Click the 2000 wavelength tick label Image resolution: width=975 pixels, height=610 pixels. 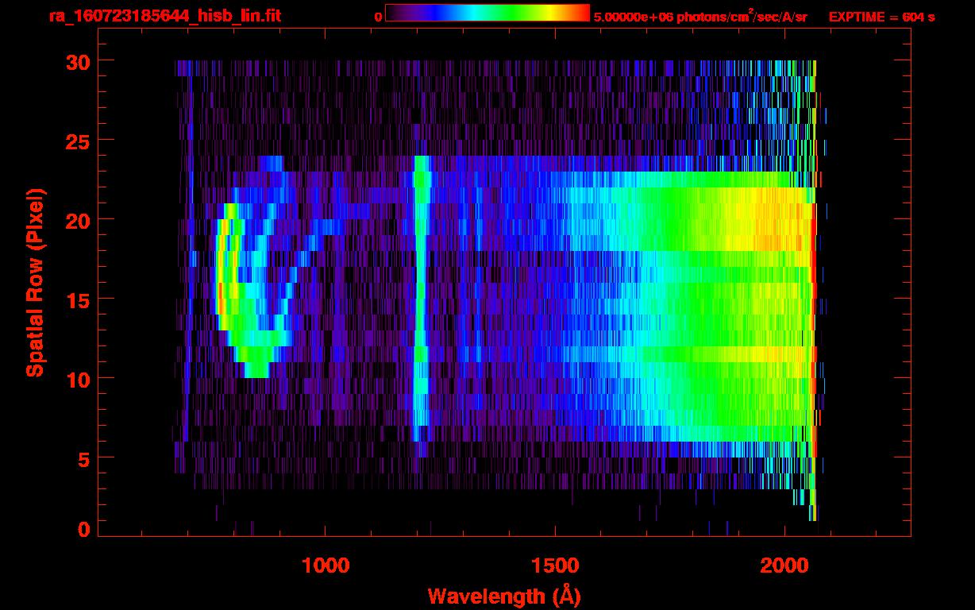(x=784, y=566)
